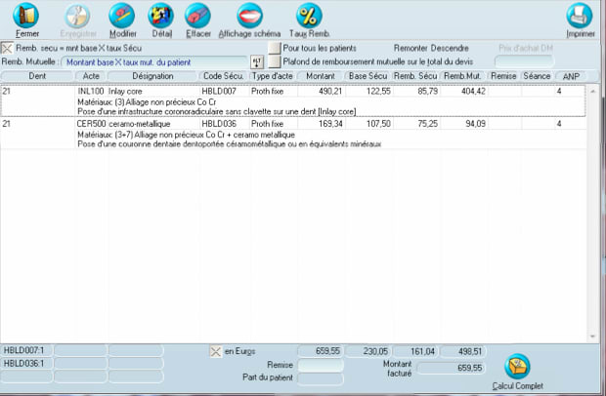Check Plafond de remboursement mutuelle option

coord(275,61)
